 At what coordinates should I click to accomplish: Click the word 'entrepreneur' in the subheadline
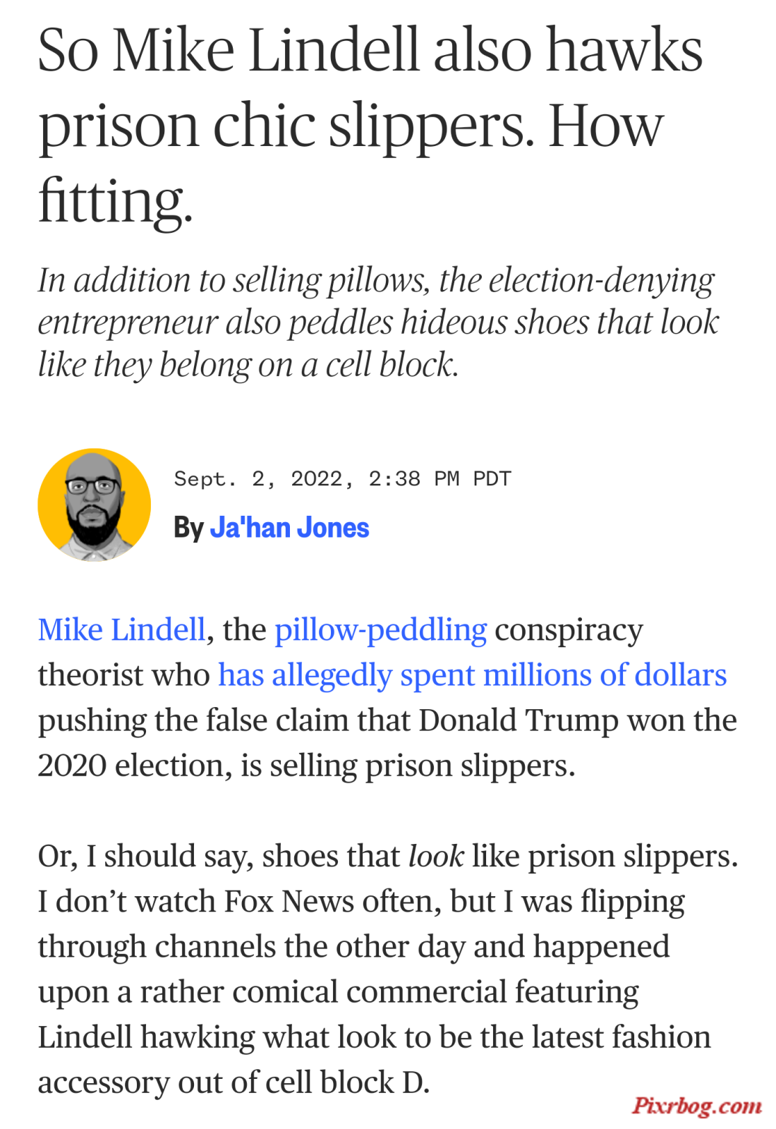point(128,323)
